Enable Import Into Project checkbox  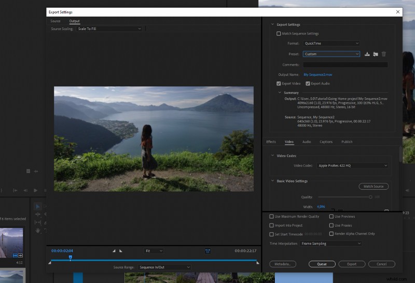(x=271, y=225)
